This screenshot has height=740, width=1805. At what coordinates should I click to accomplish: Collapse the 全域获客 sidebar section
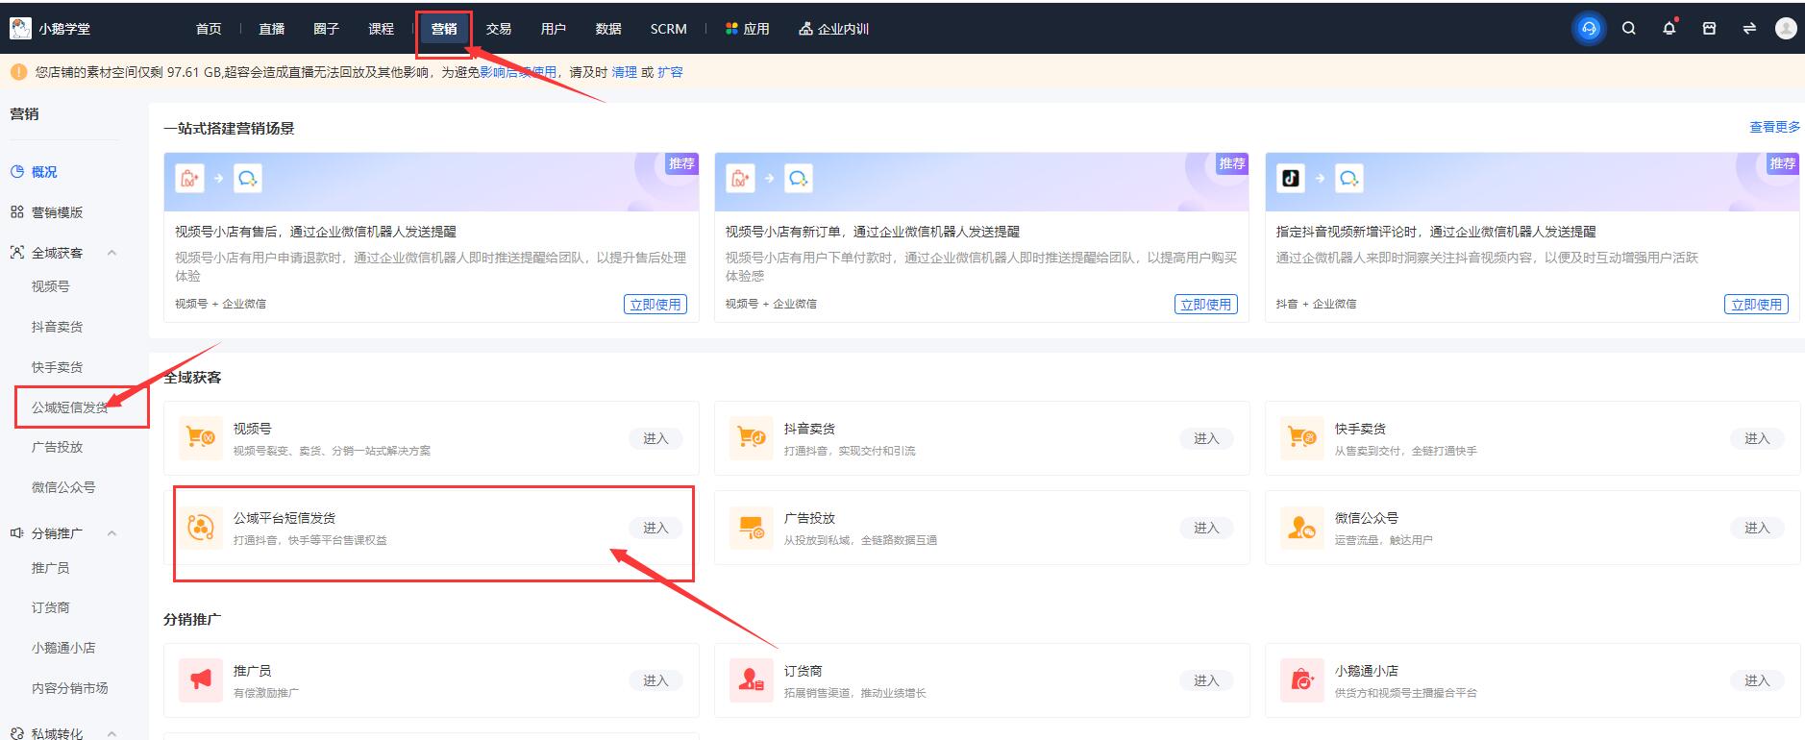point(111,253)
